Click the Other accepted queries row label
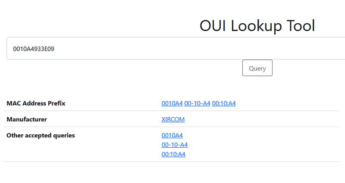The image size is (345, 183). click(x=41, y=135)
